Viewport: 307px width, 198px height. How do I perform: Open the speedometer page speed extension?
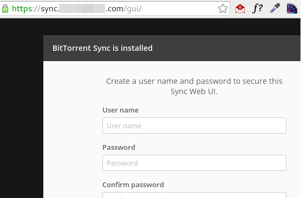tap(292, 9)
